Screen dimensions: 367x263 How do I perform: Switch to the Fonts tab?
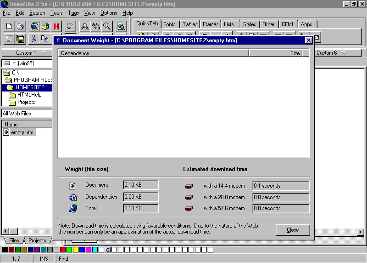pos(169,24)
